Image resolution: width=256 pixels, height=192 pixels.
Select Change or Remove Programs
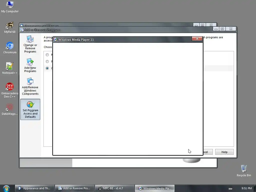click(x=30, y=44)
